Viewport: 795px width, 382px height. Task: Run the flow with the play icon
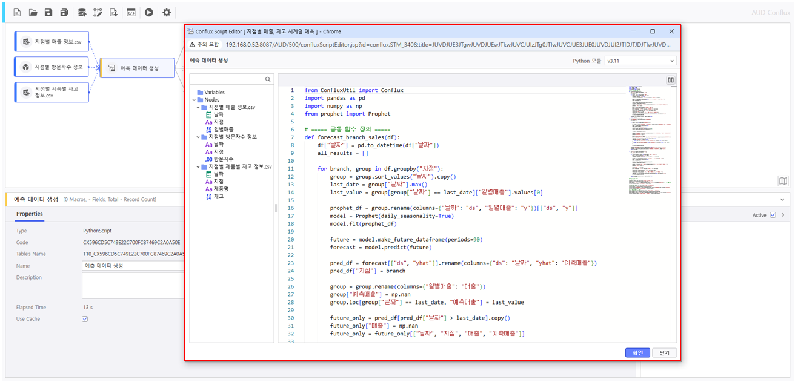[148, 12]
